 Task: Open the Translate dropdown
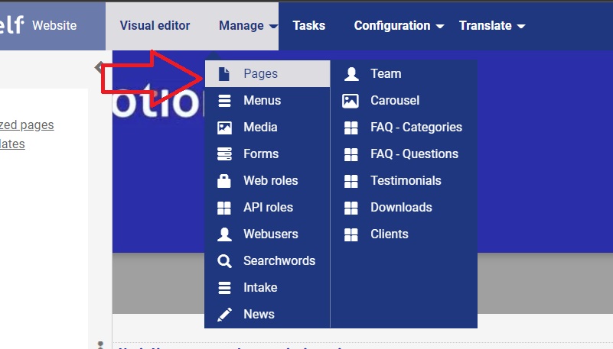point(491,26)
